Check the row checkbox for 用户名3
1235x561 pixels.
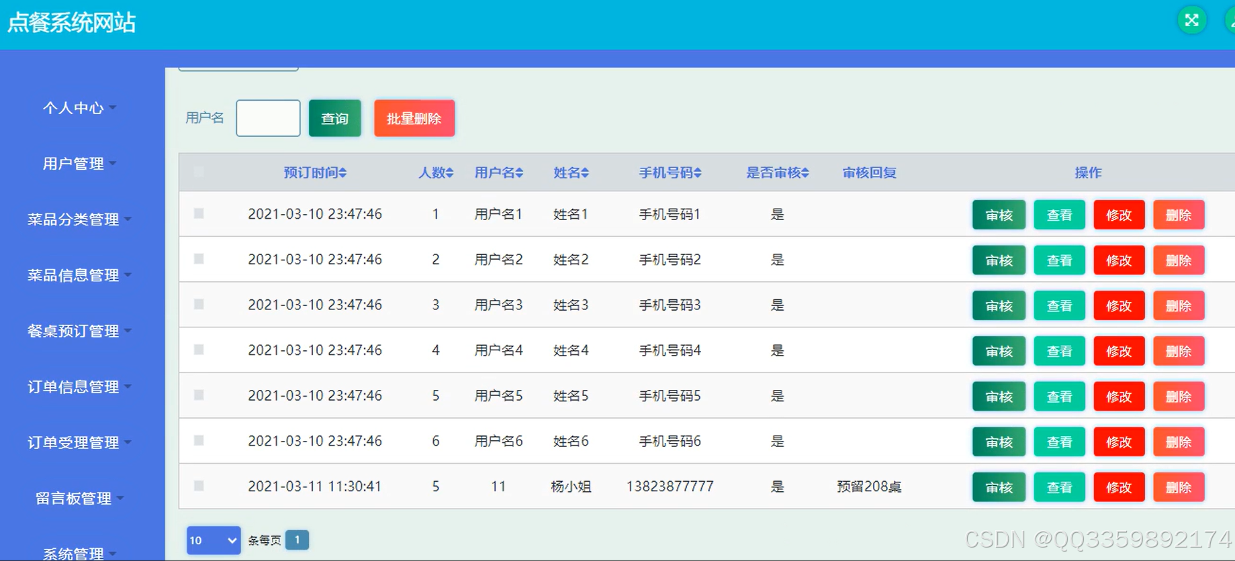point(199,304)
